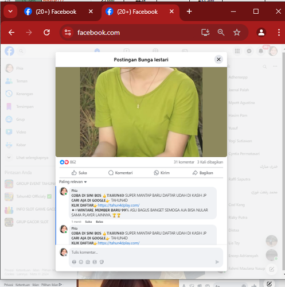Click site information icon beside facebook.com

pos(68,32)
